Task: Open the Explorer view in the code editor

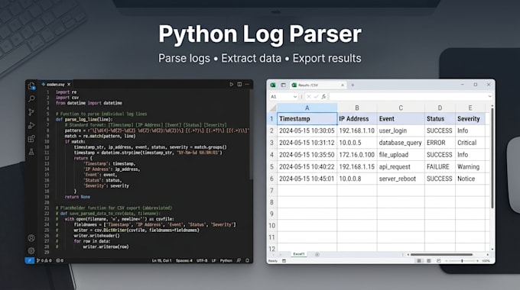Action: tap(31, 86)
